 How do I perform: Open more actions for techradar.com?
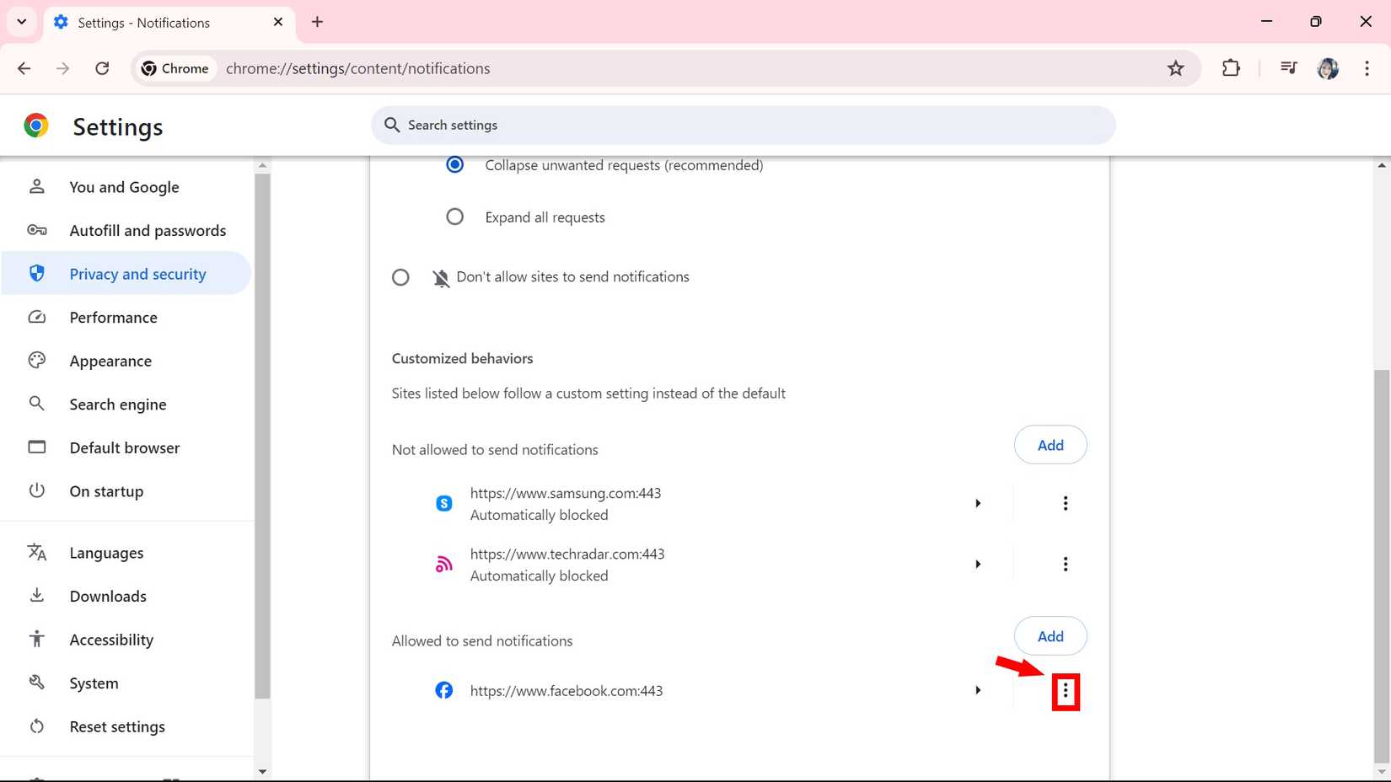click(x=1065, y=564)
